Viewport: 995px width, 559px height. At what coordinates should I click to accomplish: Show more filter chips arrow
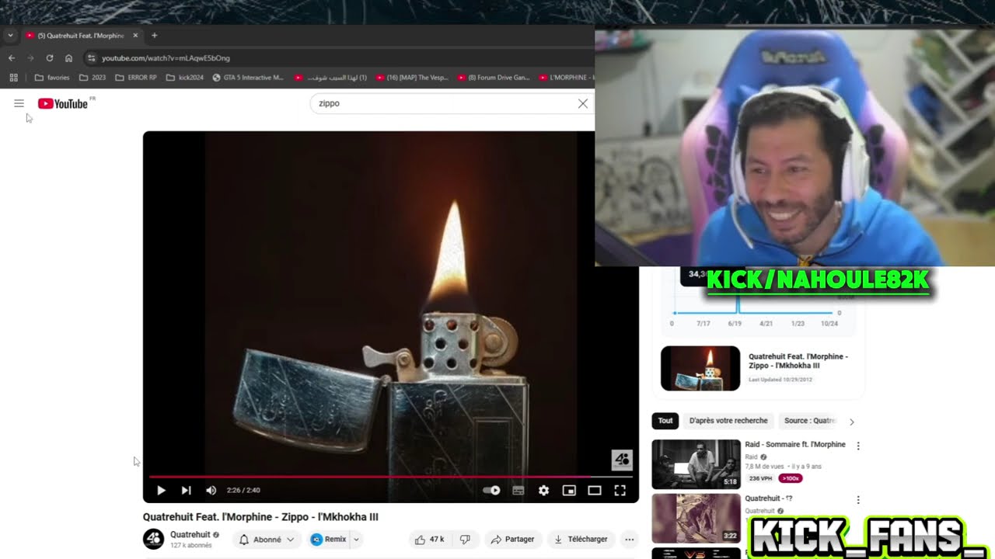click(x=851, y=422)
